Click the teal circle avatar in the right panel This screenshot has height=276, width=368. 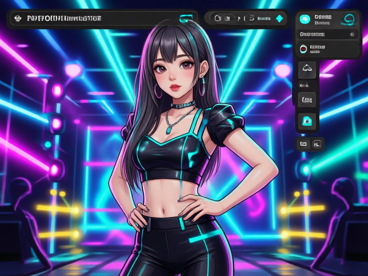click(305, 19)
